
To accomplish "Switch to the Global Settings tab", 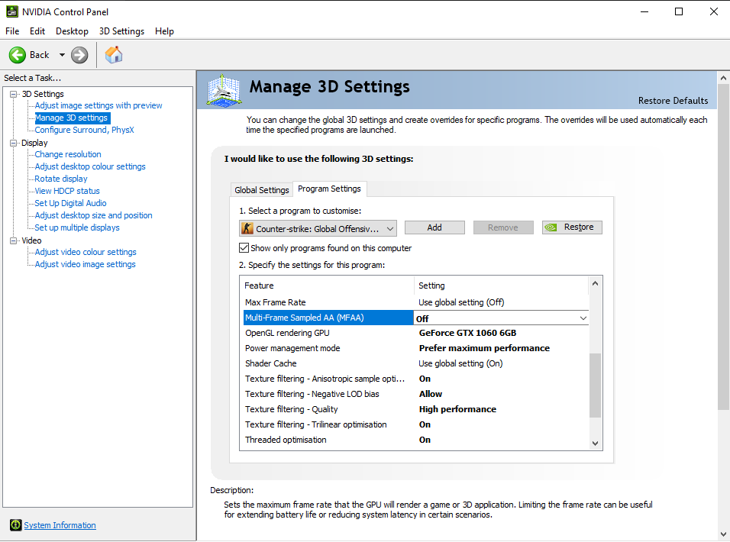I will click(262, 190).
